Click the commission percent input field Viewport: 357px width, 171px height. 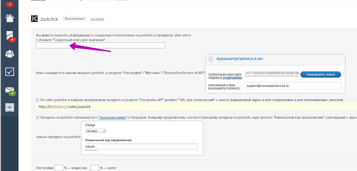pyautogui.click(x=59, y=168)
